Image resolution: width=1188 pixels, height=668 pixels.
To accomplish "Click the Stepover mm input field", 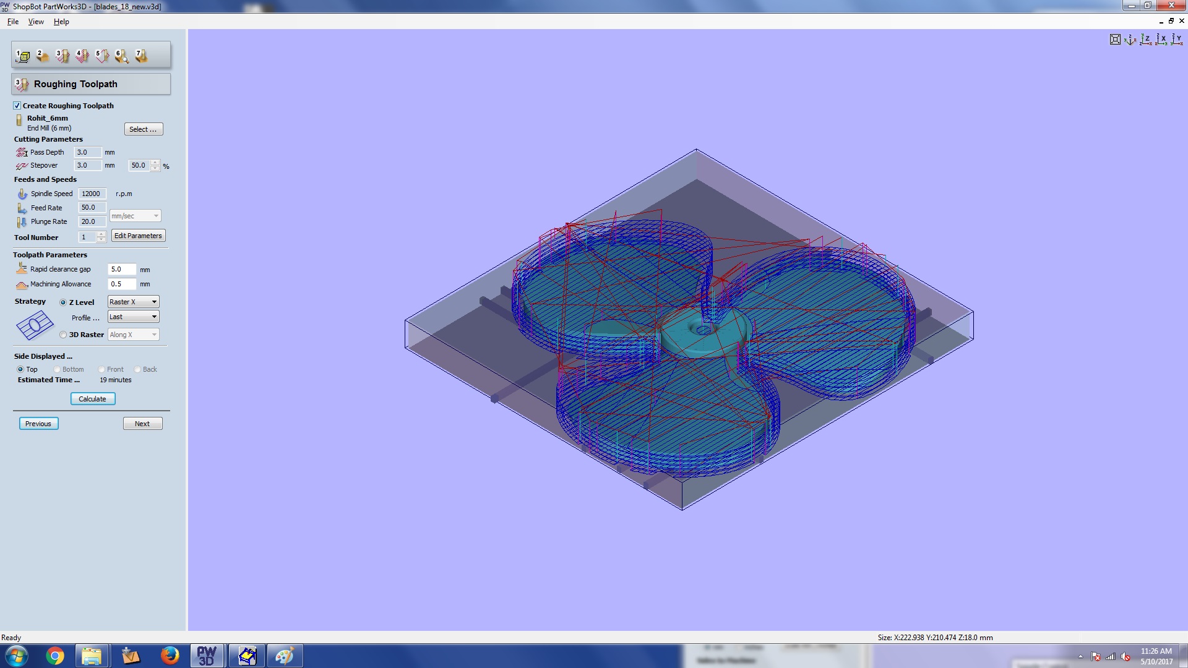I will [88, 165].
